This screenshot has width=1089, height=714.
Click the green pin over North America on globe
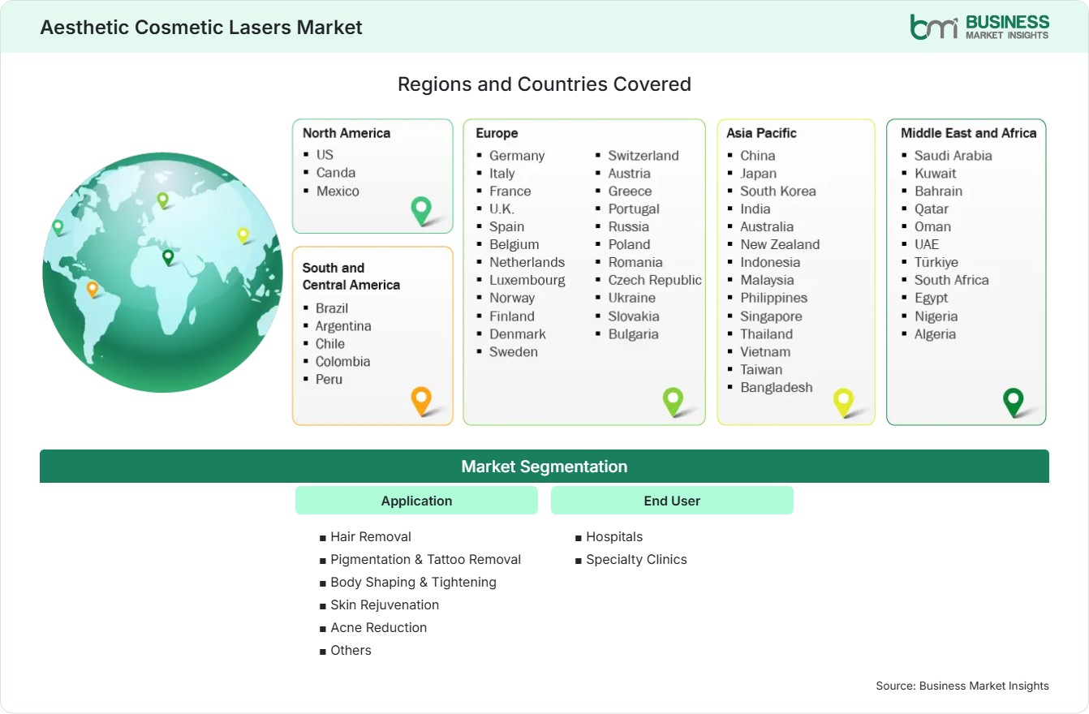point(58,227)
